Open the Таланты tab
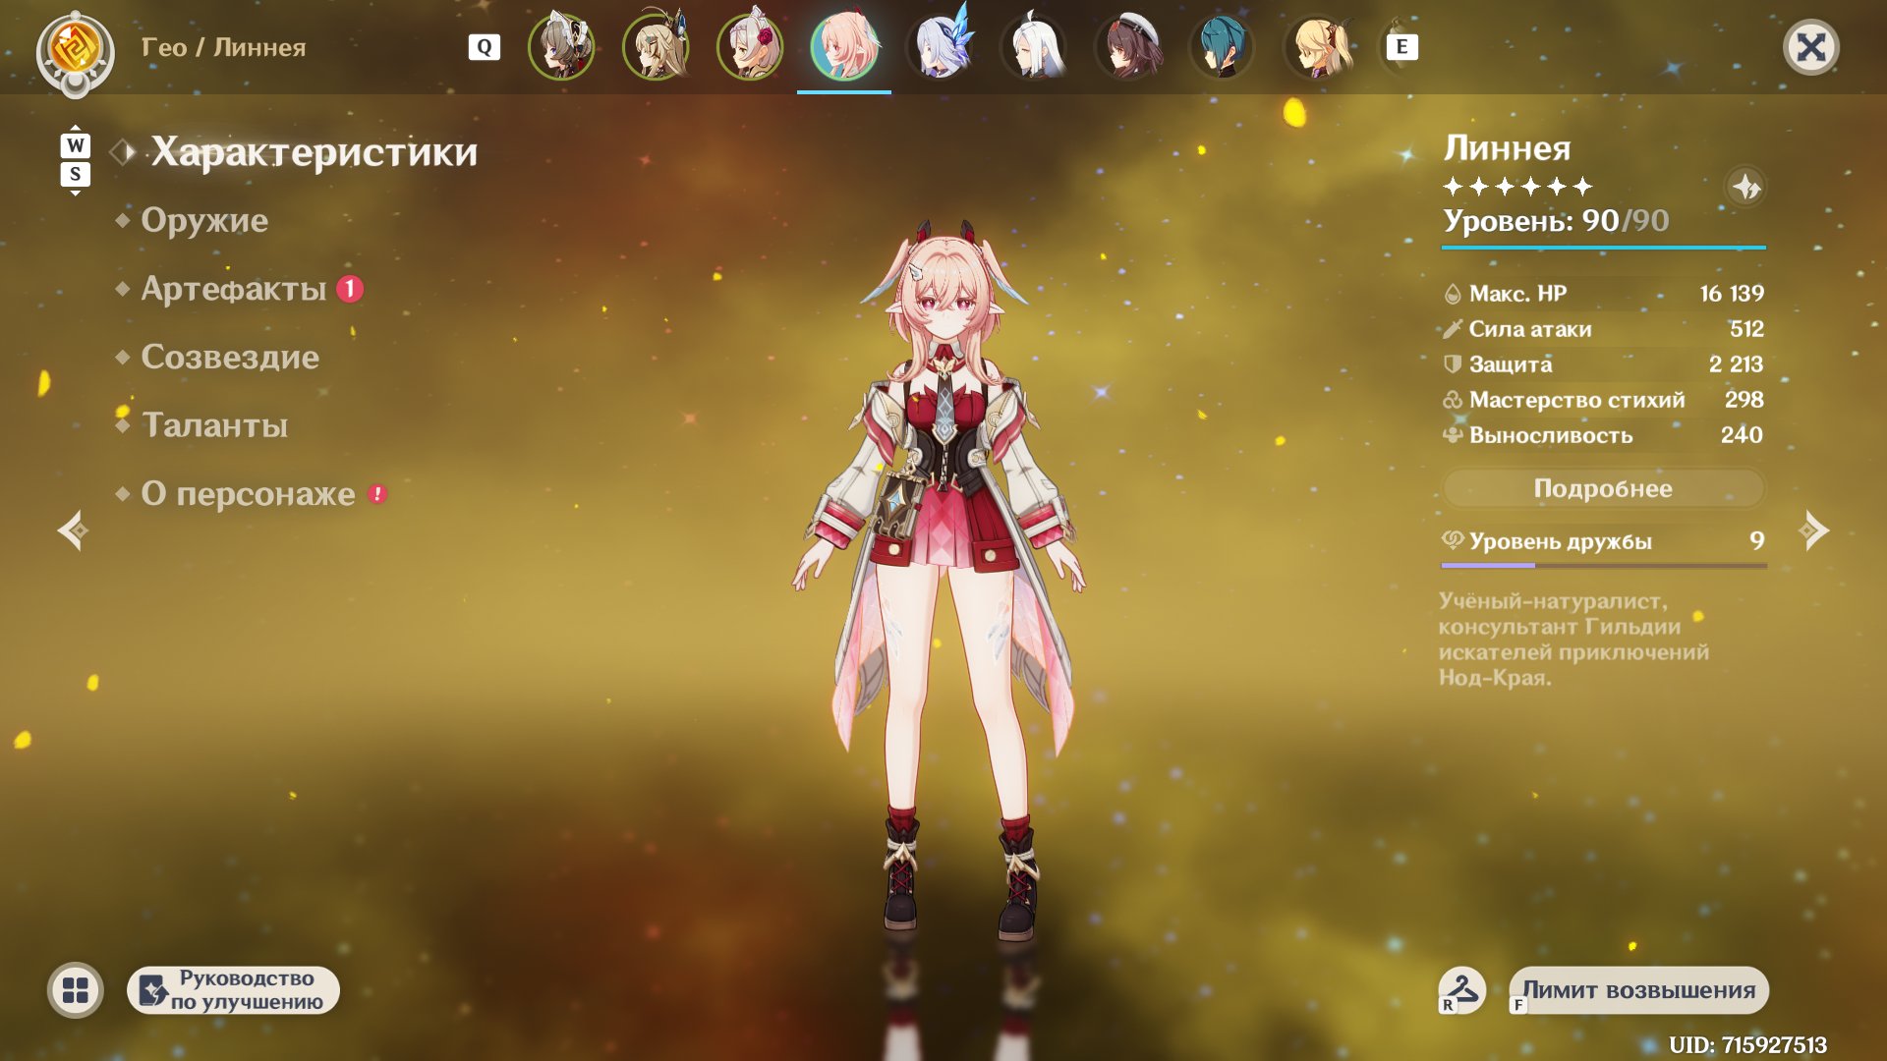 [x=215, y=424]
